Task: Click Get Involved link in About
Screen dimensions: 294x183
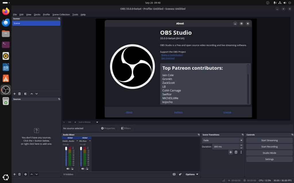Action: pos(168,58)
